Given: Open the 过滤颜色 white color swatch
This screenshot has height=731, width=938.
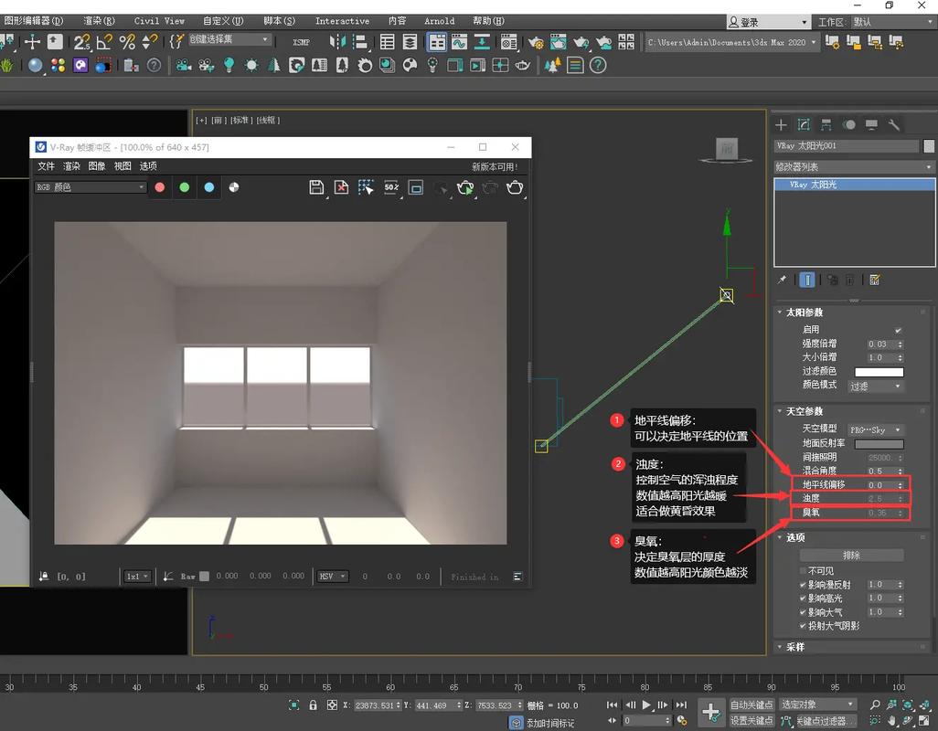Looking at the screenshot, I should (878, 371).
